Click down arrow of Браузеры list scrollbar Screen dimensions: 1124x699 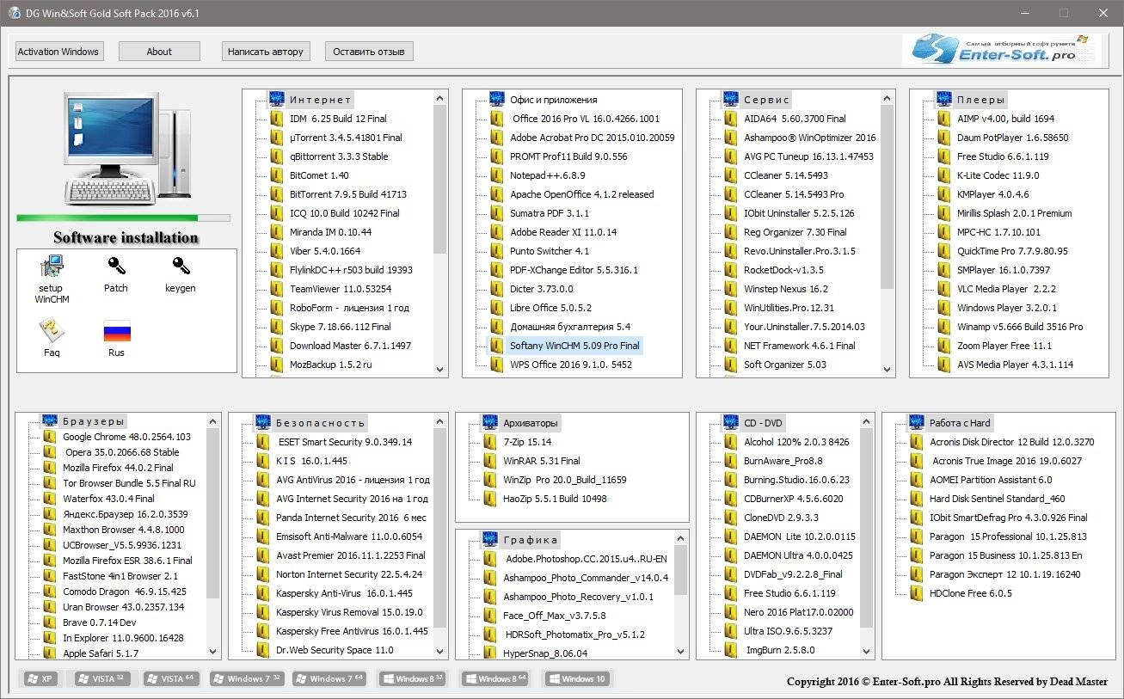[213, 652]
